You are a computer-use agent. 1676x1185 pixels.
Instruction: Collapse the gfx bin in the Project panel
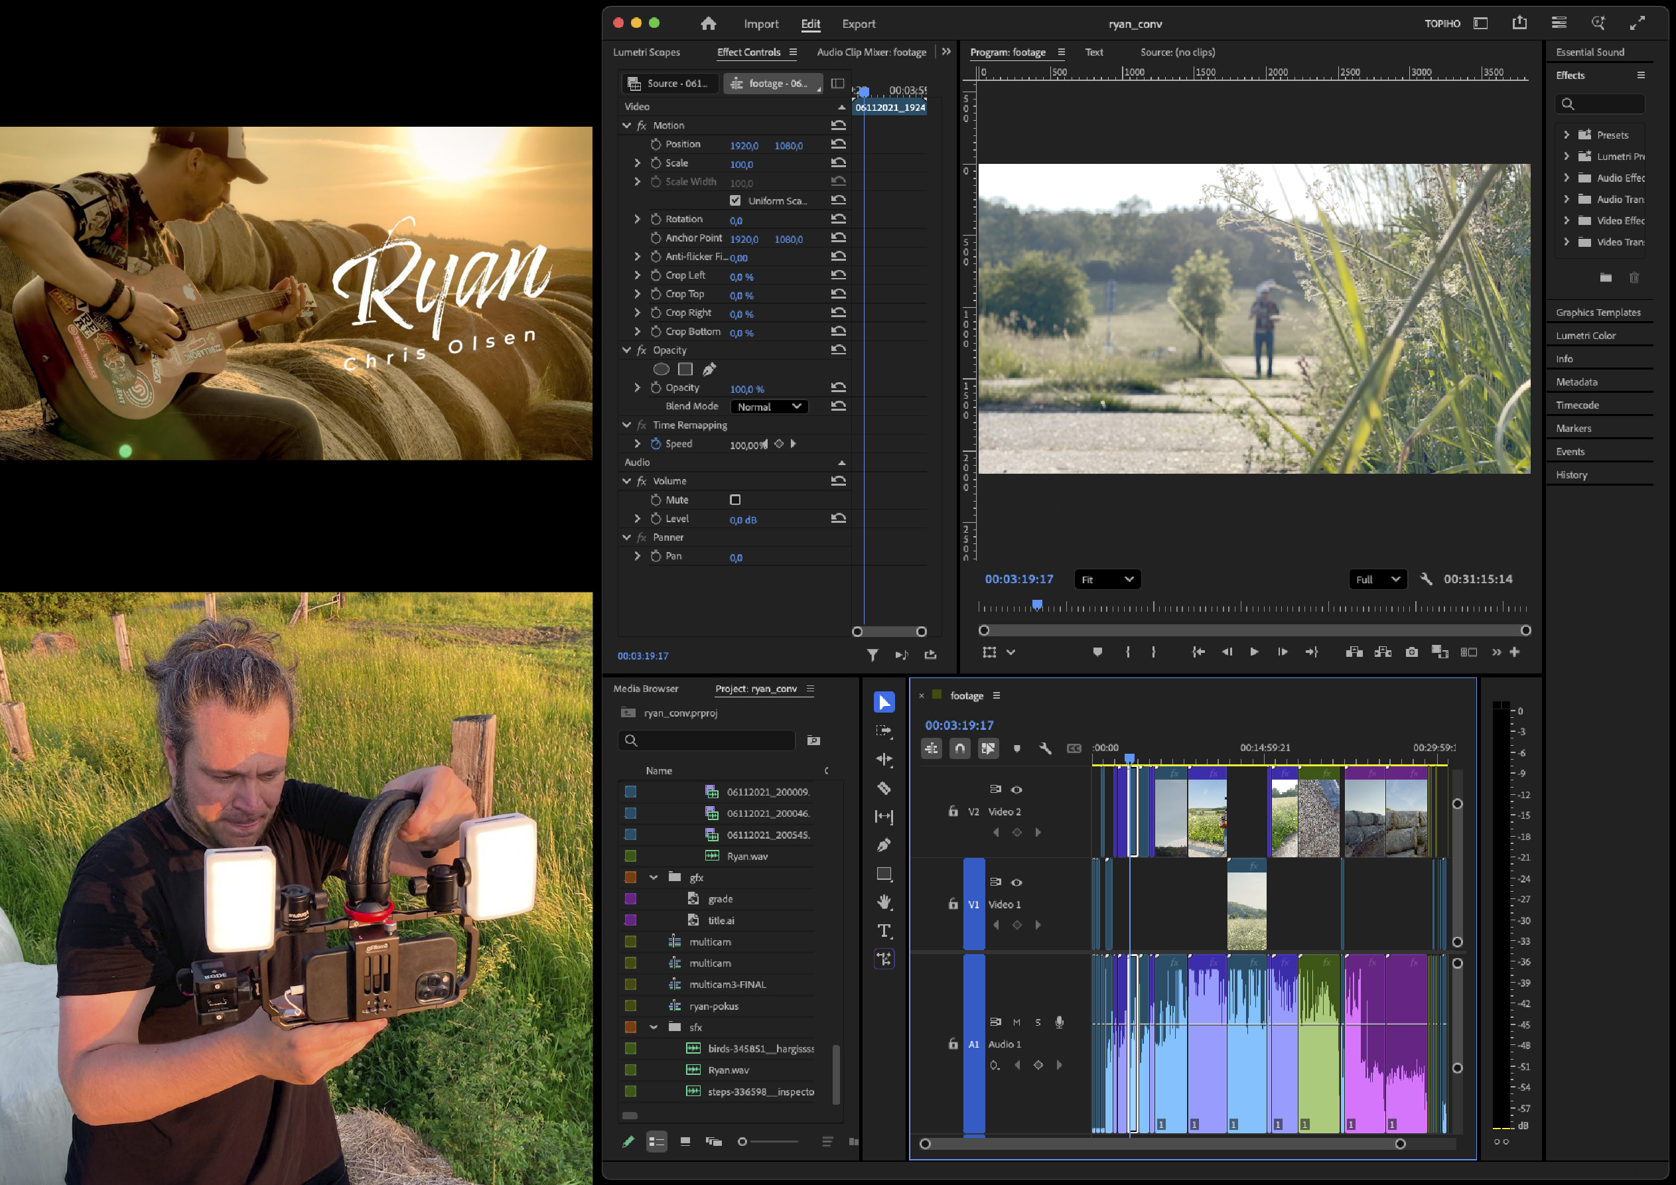click(x=654, y=878)
